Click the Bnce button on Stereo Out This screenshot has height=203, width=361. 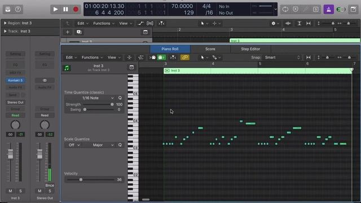pos(50,186)
